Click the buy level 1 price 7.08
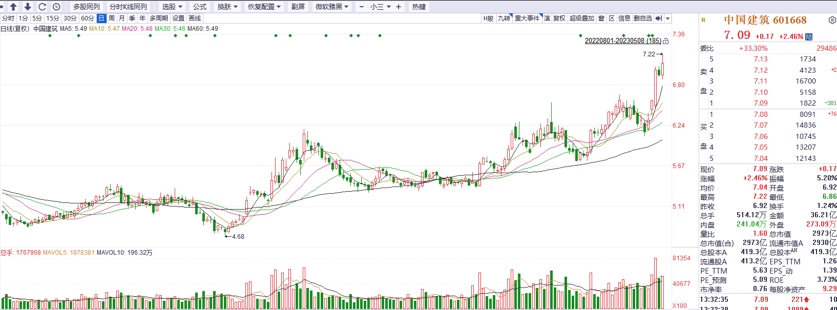 [761, 114]
